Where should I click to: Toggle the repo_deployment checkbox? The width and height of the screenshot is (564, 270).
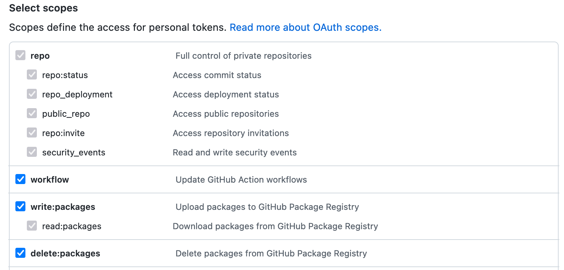(32, 94)
